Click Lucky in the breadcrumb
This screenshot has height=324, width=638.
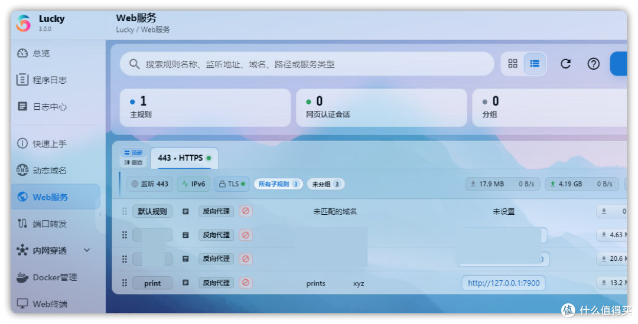pos(125,30)
